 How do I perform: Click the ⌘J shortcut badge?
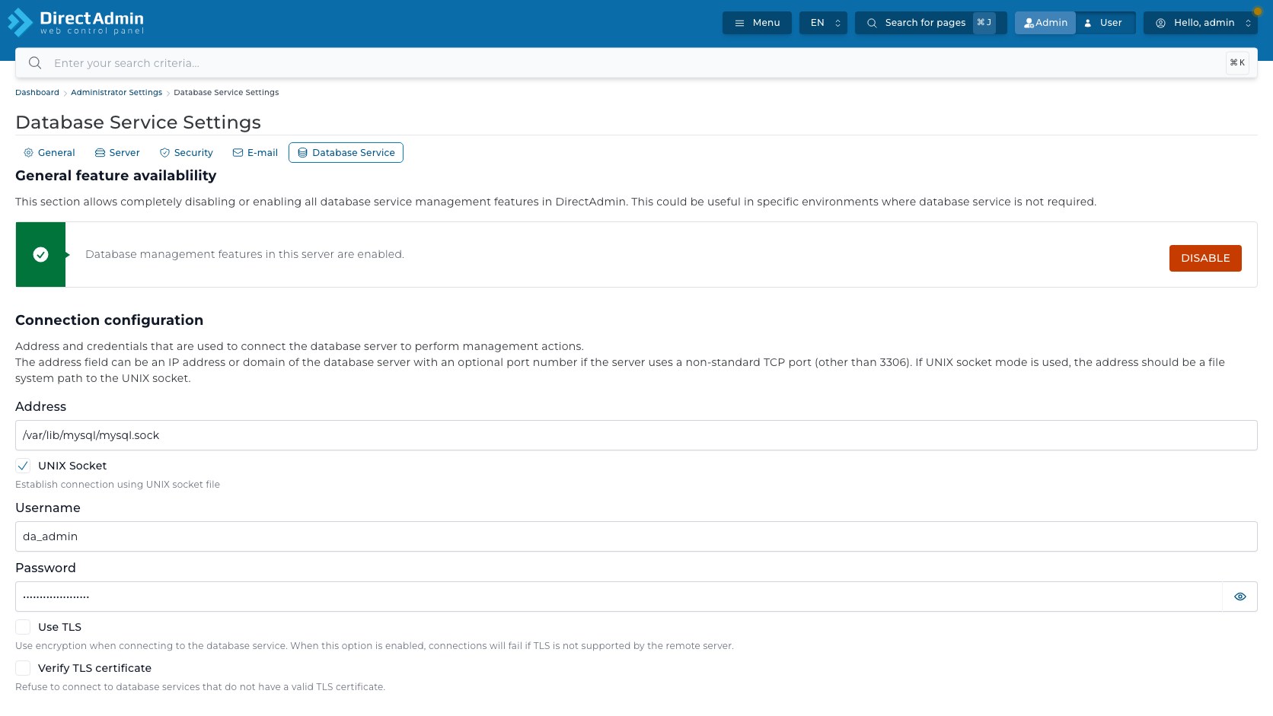point(984,23)
